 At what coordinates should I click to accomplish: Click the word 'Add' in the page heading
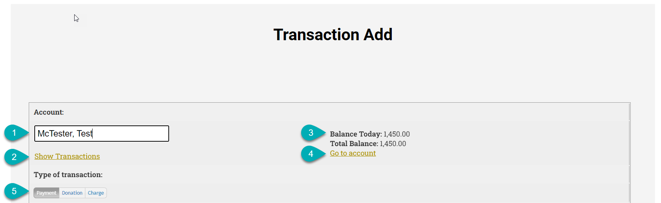point(378,35)
